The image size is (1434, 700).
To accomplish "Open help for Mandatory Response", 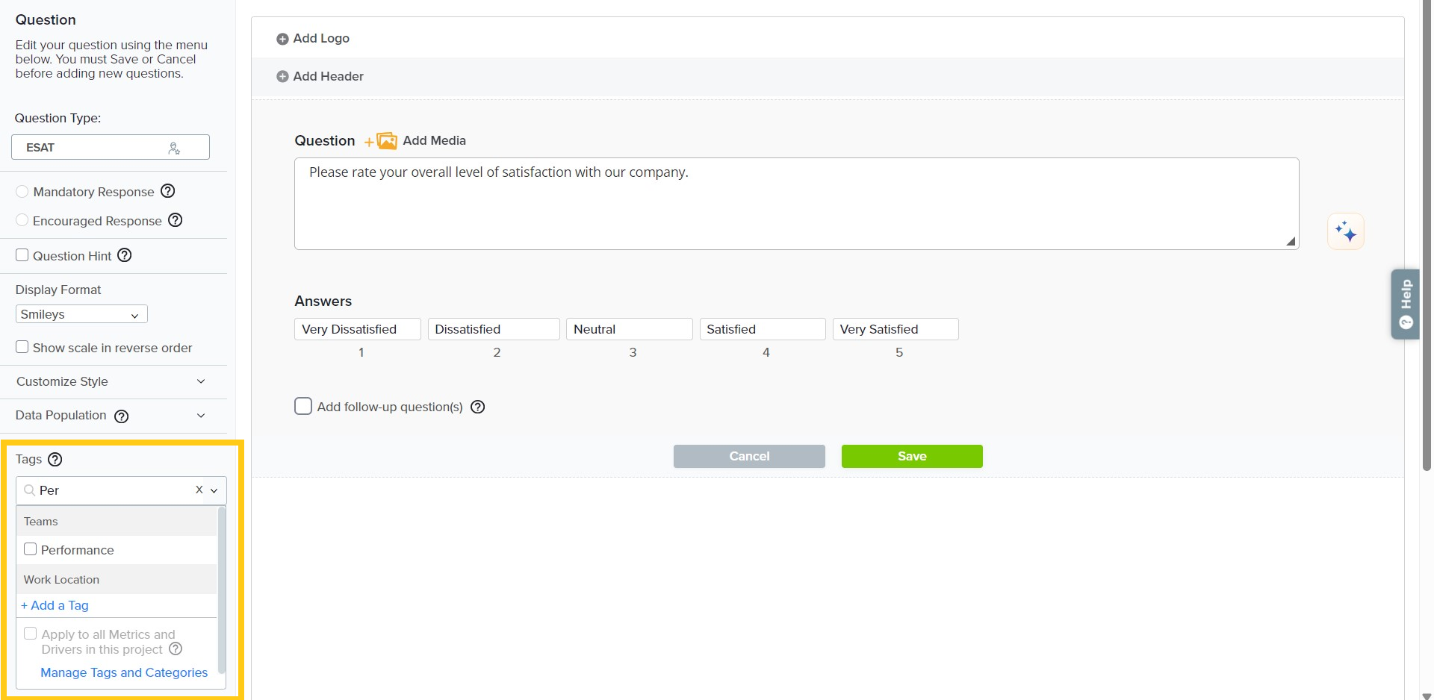I will (168, 192).
